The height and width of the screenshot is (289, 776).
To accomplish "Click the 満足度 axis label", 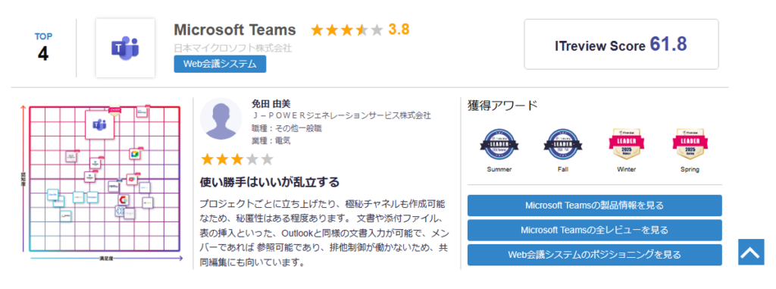I will click(x=107, y=258).
